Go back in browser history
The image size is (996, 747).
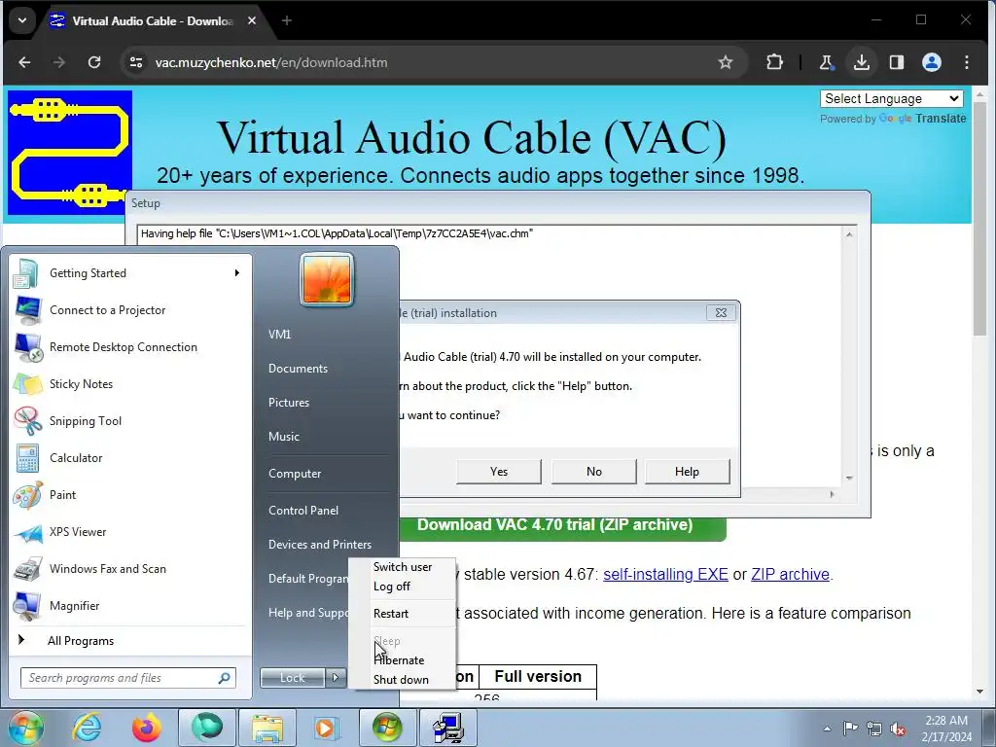pos(24,62)
